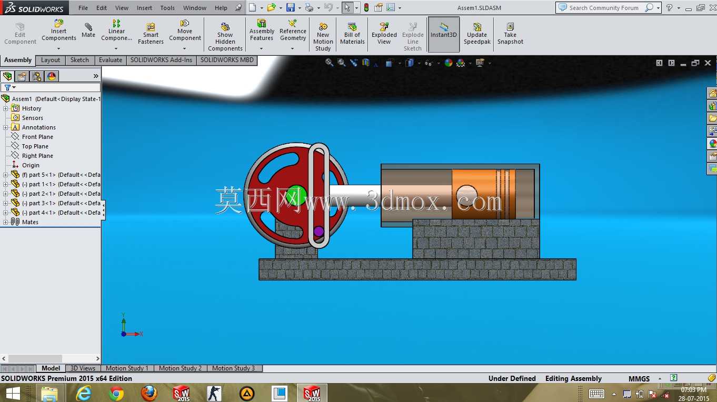717x402 pixels.
Task: Open Firefox from the taskbar
Action: tap(149, 393)
